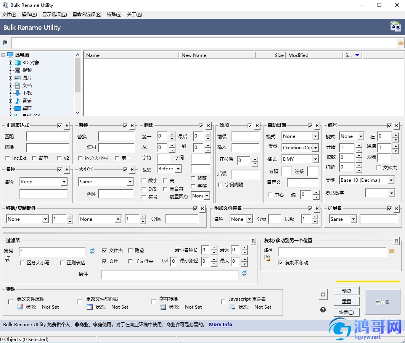Click the 过滤器 掩码 input field
Screen dimensions: 405x343
coord(52,251)
